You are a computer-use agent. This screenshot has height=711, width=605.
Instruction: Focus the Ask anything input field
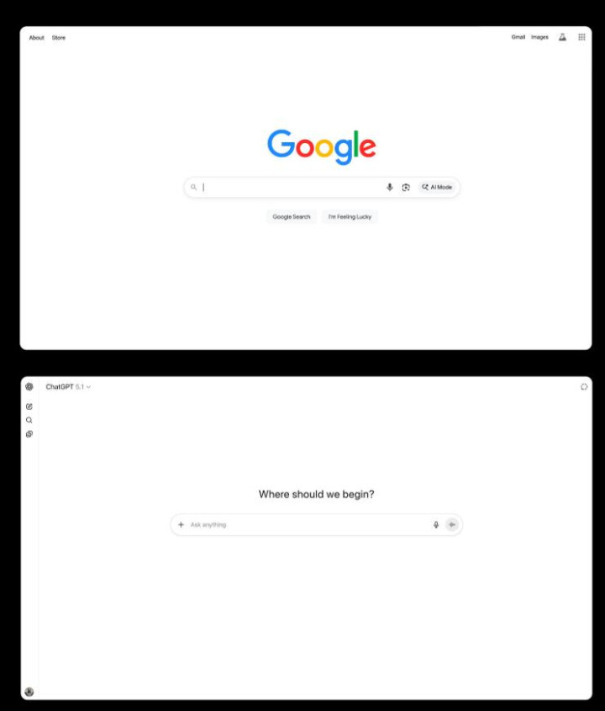point(308,525)
